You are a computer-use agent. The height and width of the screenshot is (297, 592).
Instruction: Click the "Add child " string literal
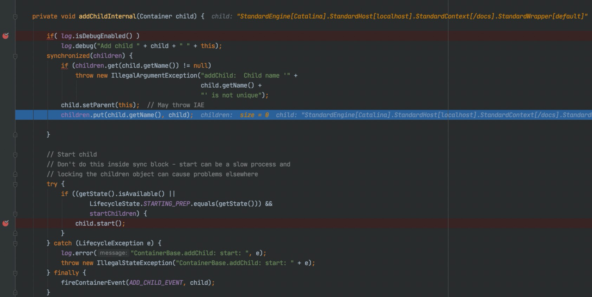[118, 46]
